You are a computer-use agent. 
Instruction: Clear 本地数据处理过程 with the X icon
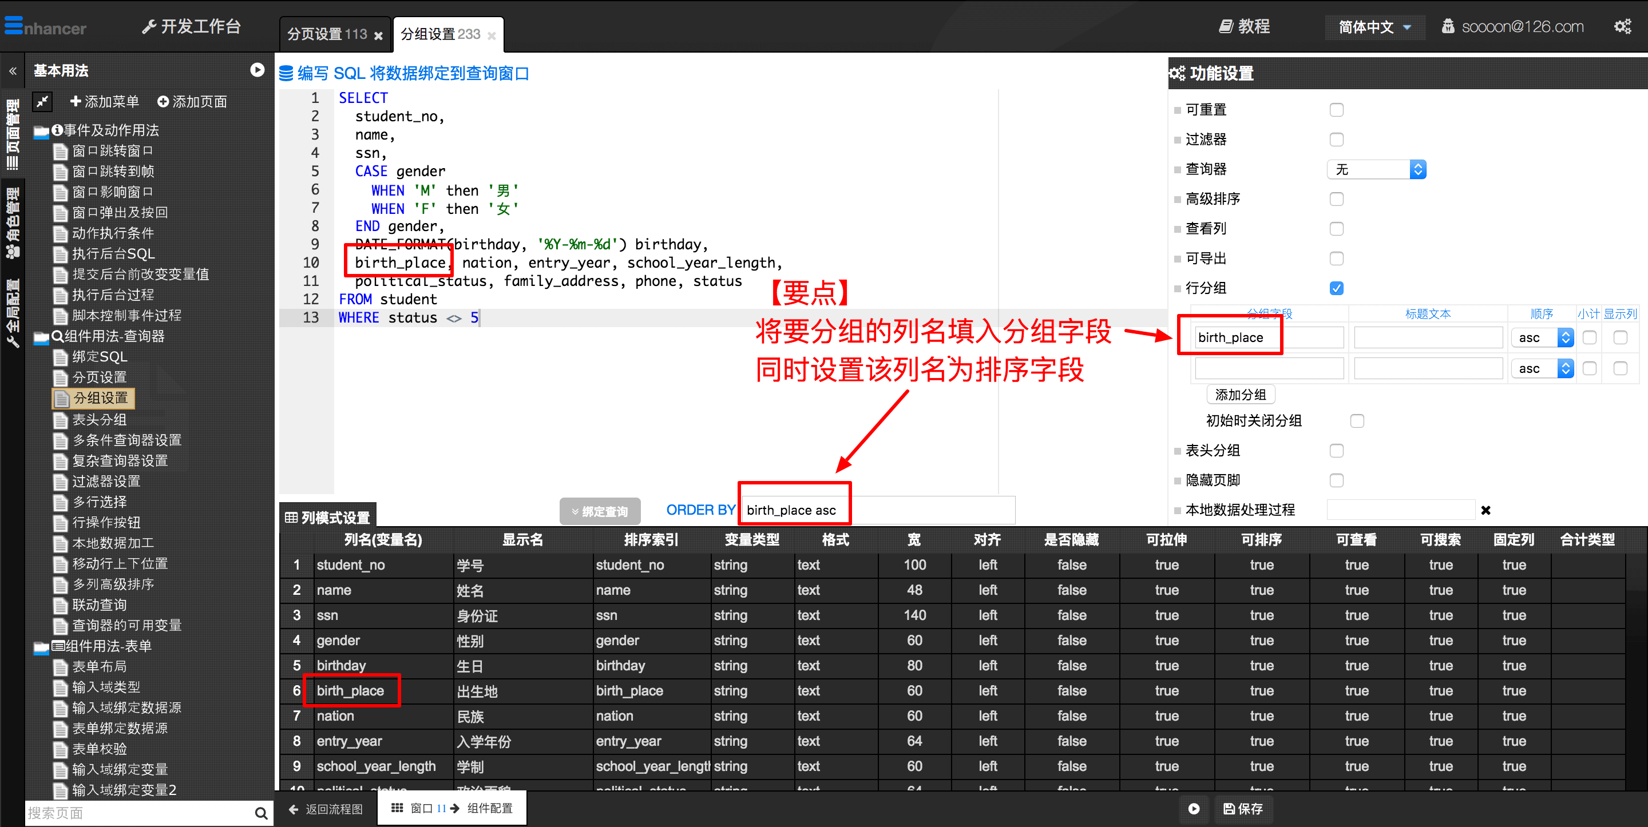coord(1485,510)
